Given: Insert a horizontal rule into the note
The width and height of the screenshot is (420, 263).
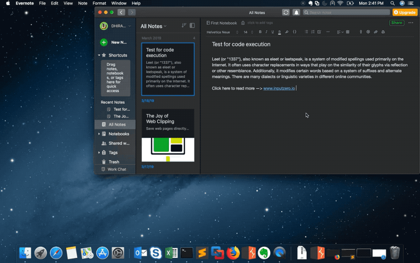Looking at the screenshot, I should click(328, 32).
